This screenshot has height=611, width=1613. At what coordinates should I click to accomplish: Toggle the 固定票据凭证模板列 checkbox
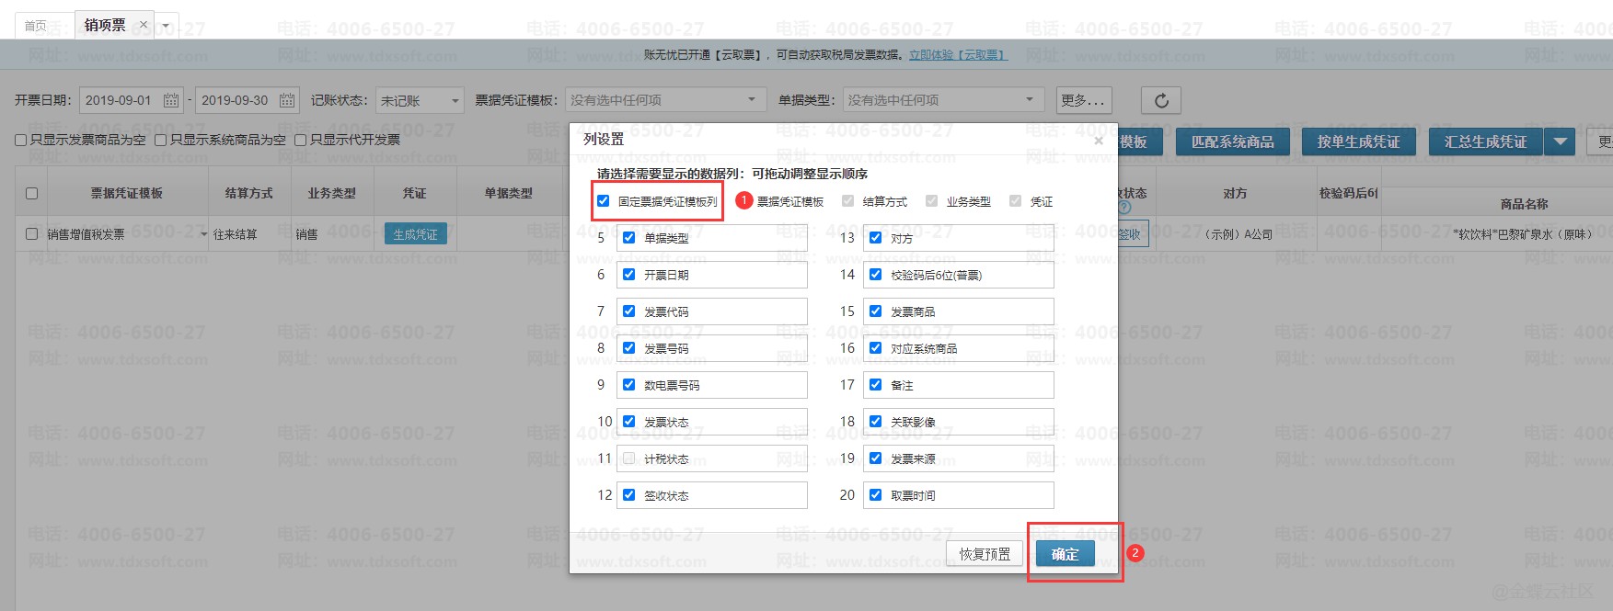point(604,201)
